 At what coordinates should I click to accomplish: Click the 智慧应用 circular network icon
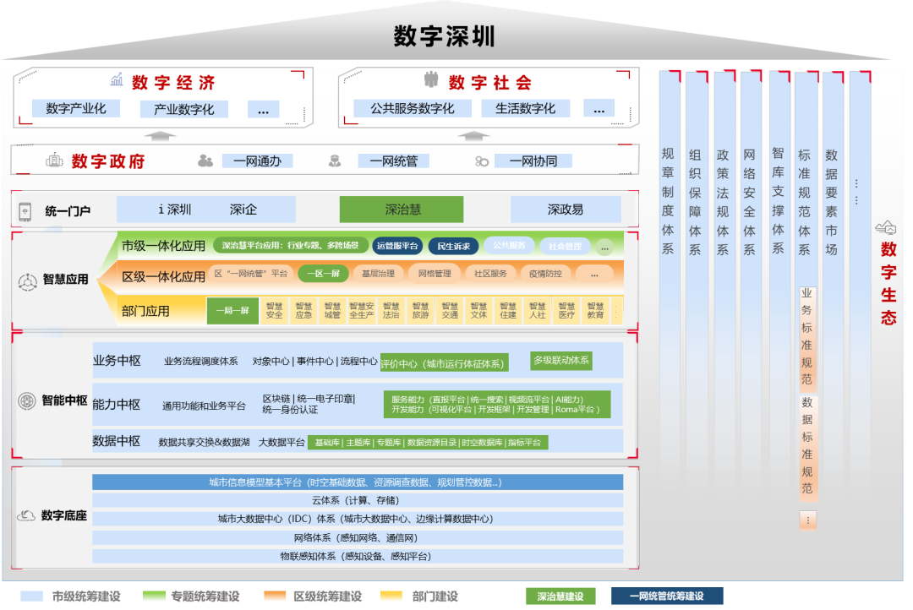[x=26, y=280]
